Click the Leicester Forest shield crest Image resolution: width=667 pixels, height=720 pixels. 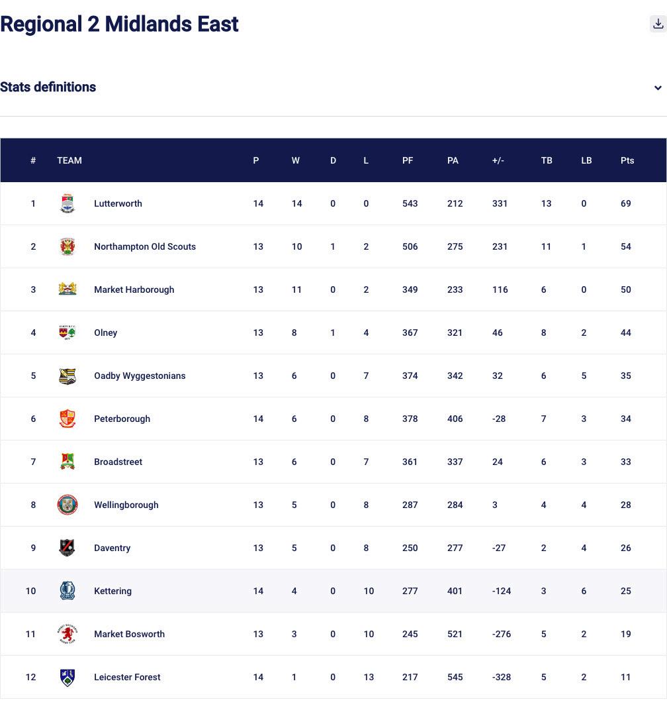[67, 677]
